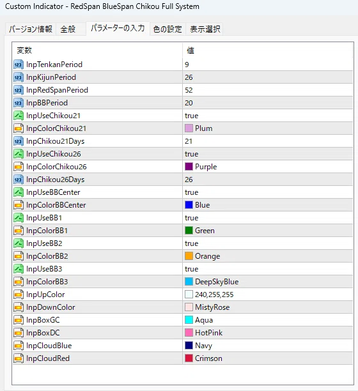The width and height of the screenshot is (358, 391).
Task: Click the integer icon beside InpRedSpanPeriod
Action: pos(19,90)
